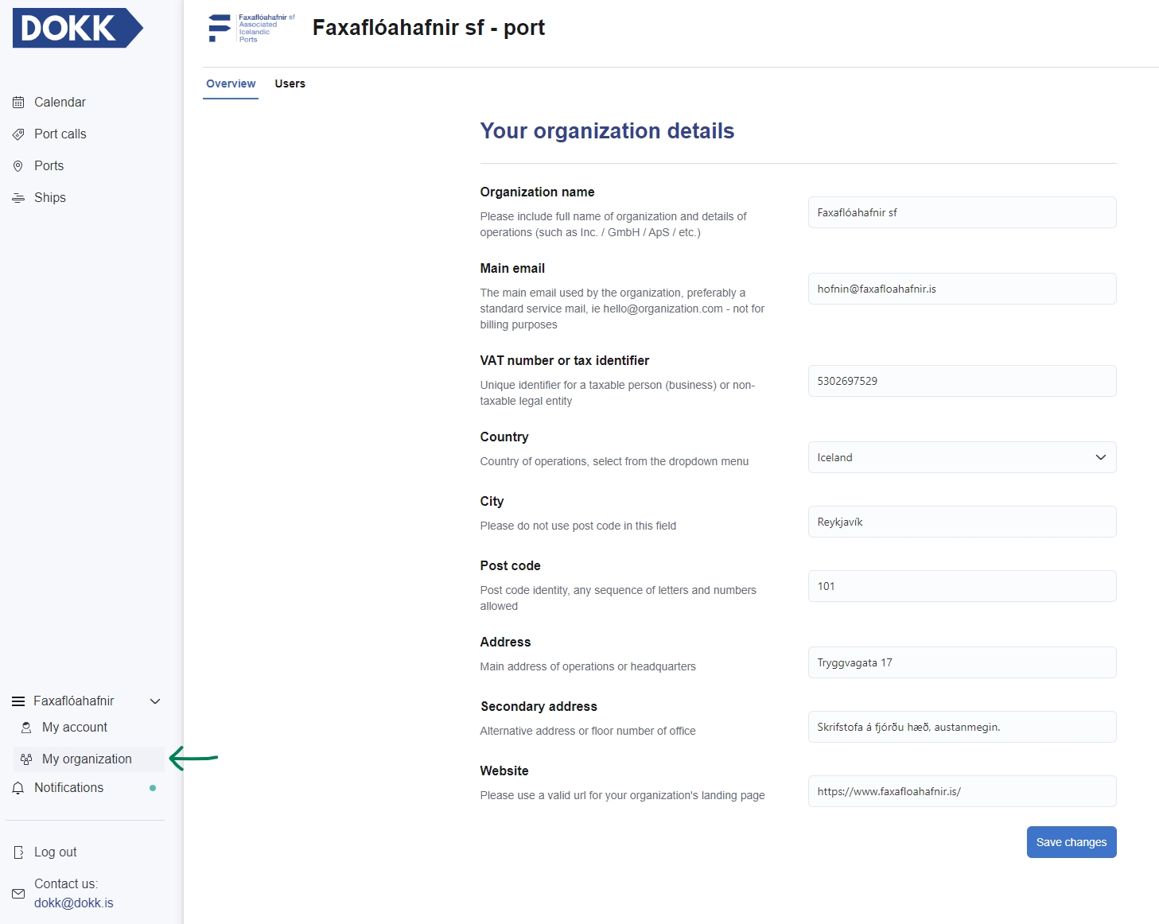The height and width of the screenshot is (924, 1159).
Task: Click the Faxaflóahafnir organization logo thumbnail
Action: [x=251, y=28]
